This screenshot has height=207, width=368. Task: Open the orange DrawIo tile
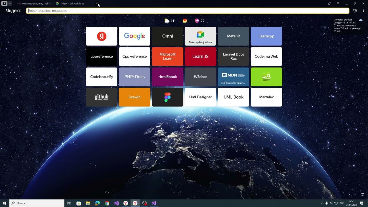(x=135, y=97)
